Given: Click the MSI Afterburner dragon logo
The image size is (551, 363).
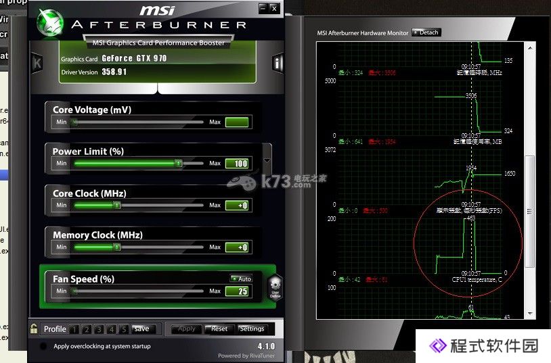Looking at the screenshot, I should [x=50, y=23].
